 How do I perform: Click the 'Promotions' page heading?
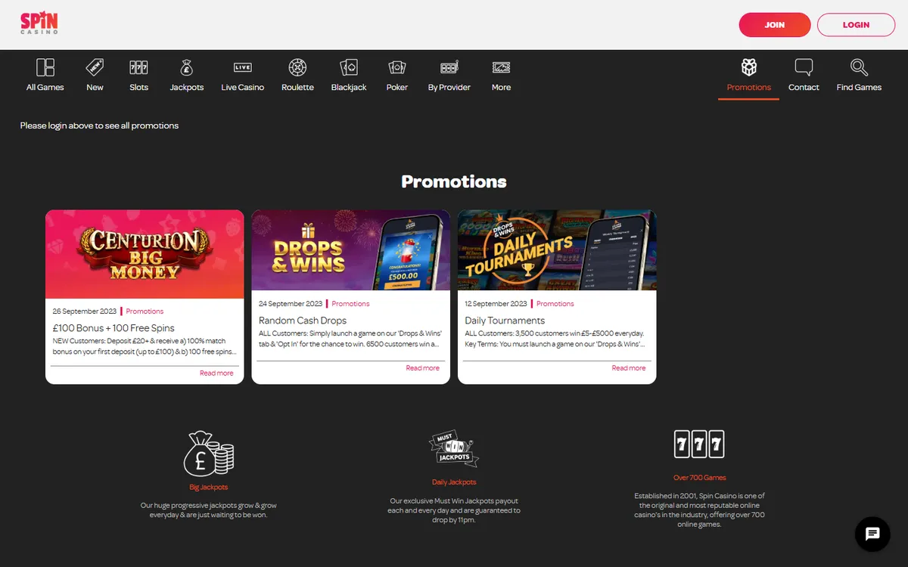coord(454,181)
